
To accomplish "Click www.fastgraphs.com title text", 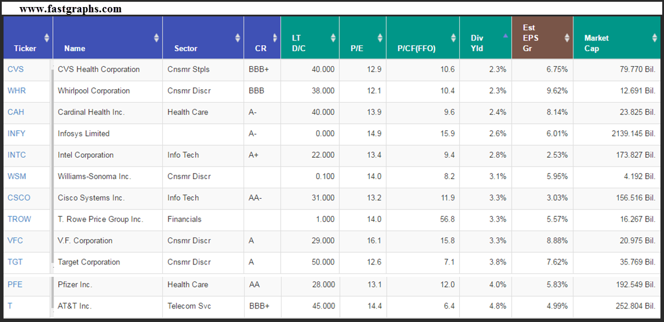I will (71, 9).
